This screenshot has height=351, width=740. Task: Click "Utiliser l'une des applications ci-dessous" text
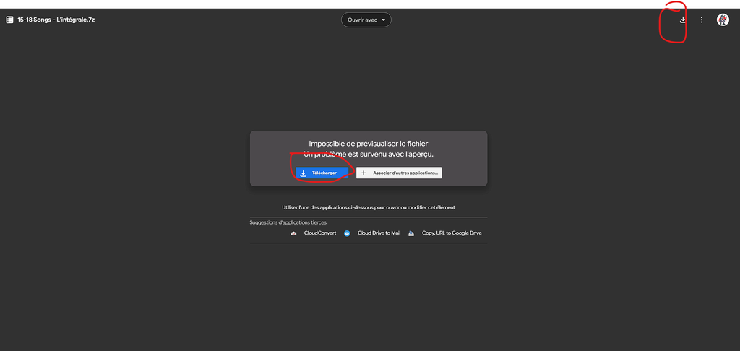point(369,207)
